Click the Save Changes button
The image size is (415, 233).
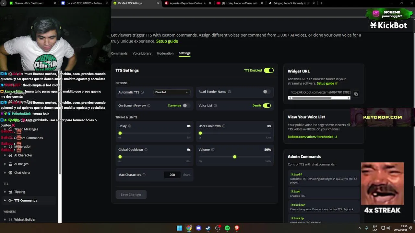(131, 195)
